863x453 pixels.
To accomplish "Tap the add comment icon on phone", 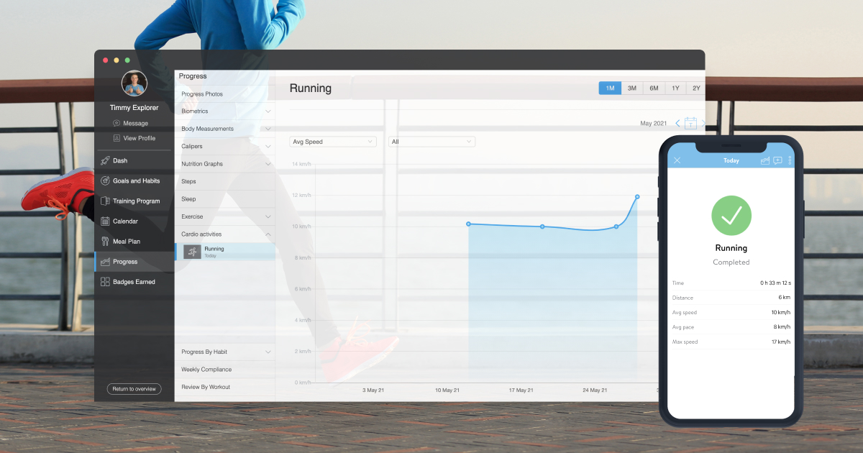I will tap(777, 160).
